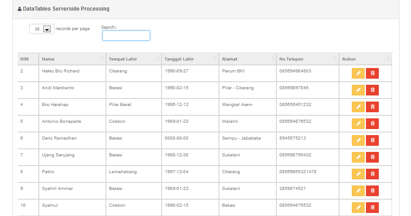
Task: Click the edit pencil for Eko Harahap
Action: 358,107
